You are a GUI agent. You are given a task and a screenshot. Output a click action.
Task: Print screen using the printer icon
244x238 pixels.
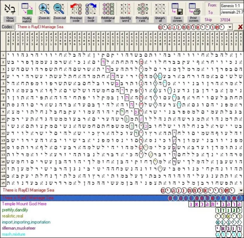click(194, 9)
